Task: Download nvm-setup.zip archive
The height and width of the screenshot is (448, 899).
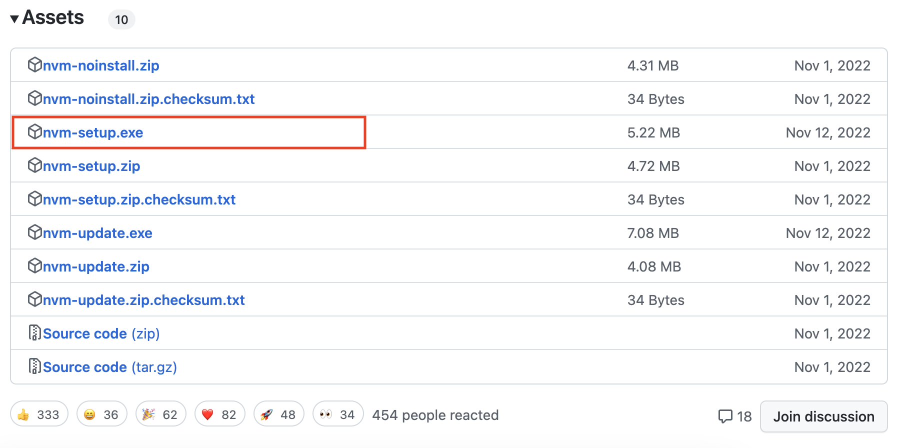Action: [x=91, y=166]
